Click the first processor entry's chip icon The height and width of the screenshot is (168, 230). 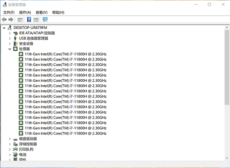(21, 54)
